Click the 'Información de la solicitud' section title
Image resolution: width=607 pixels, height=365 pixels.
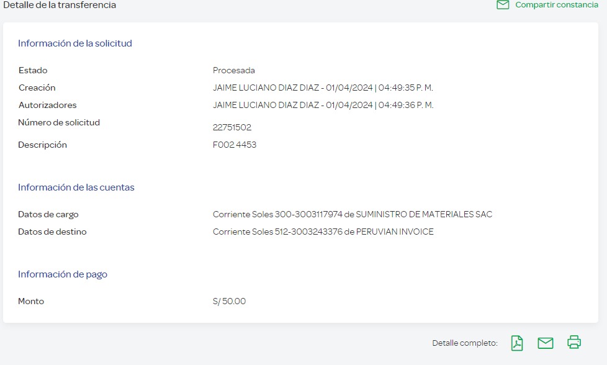point(75,43)
